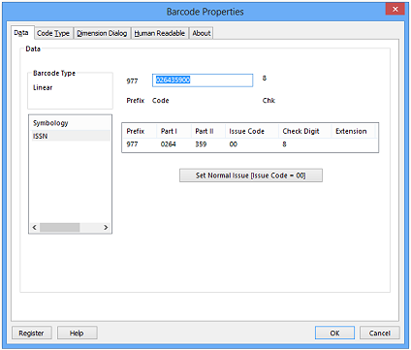Screen dimensions: 411x350
Task: Select Check Digit cell value 8
Action: [x=284, y=144]
